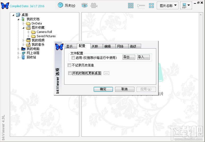Click the blue butterfly logo in toolbar

click(x=5, y=6)
